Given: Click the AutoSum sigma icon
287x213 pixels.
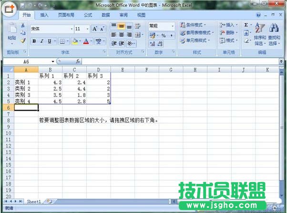Looking at the screenshot, I should click(x=246, y=25).
